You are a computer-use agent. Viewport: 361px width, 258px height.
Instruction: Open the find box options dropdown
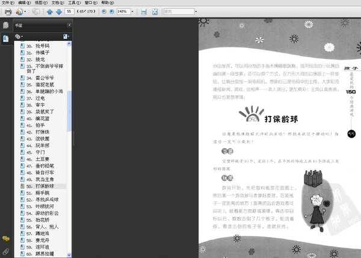coord(196,11)
